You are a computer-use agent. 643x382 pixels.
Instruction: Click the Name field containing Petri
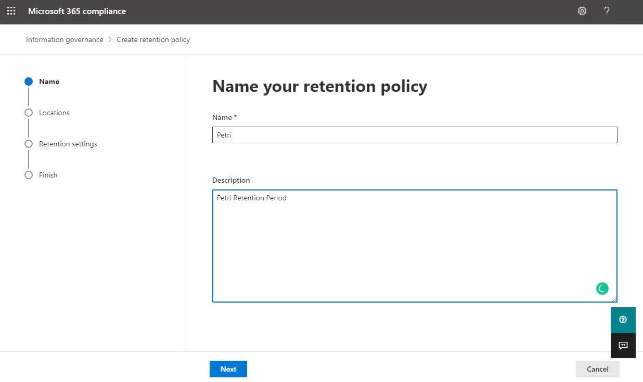coord(414,135)
